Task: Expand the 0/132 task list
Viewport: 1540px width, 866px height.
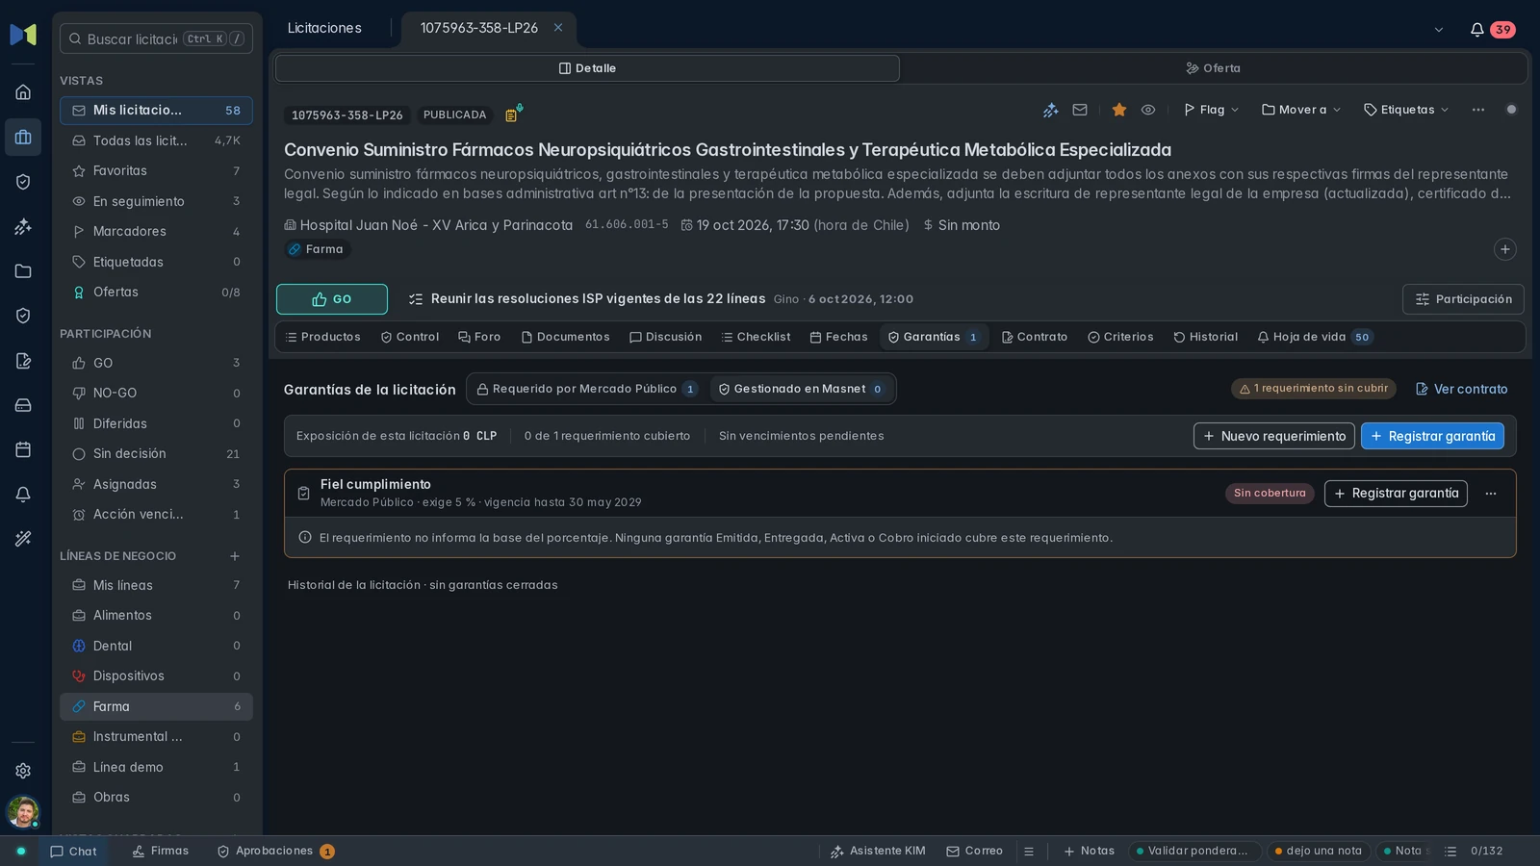Action: (x=1474, y=852)
